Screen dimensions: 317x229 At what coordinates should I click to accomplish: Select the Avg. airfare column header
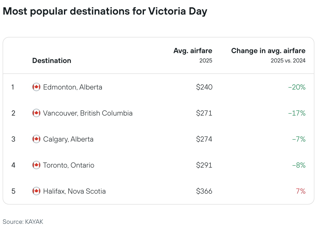pyautogui.click(x=193, y=50)
